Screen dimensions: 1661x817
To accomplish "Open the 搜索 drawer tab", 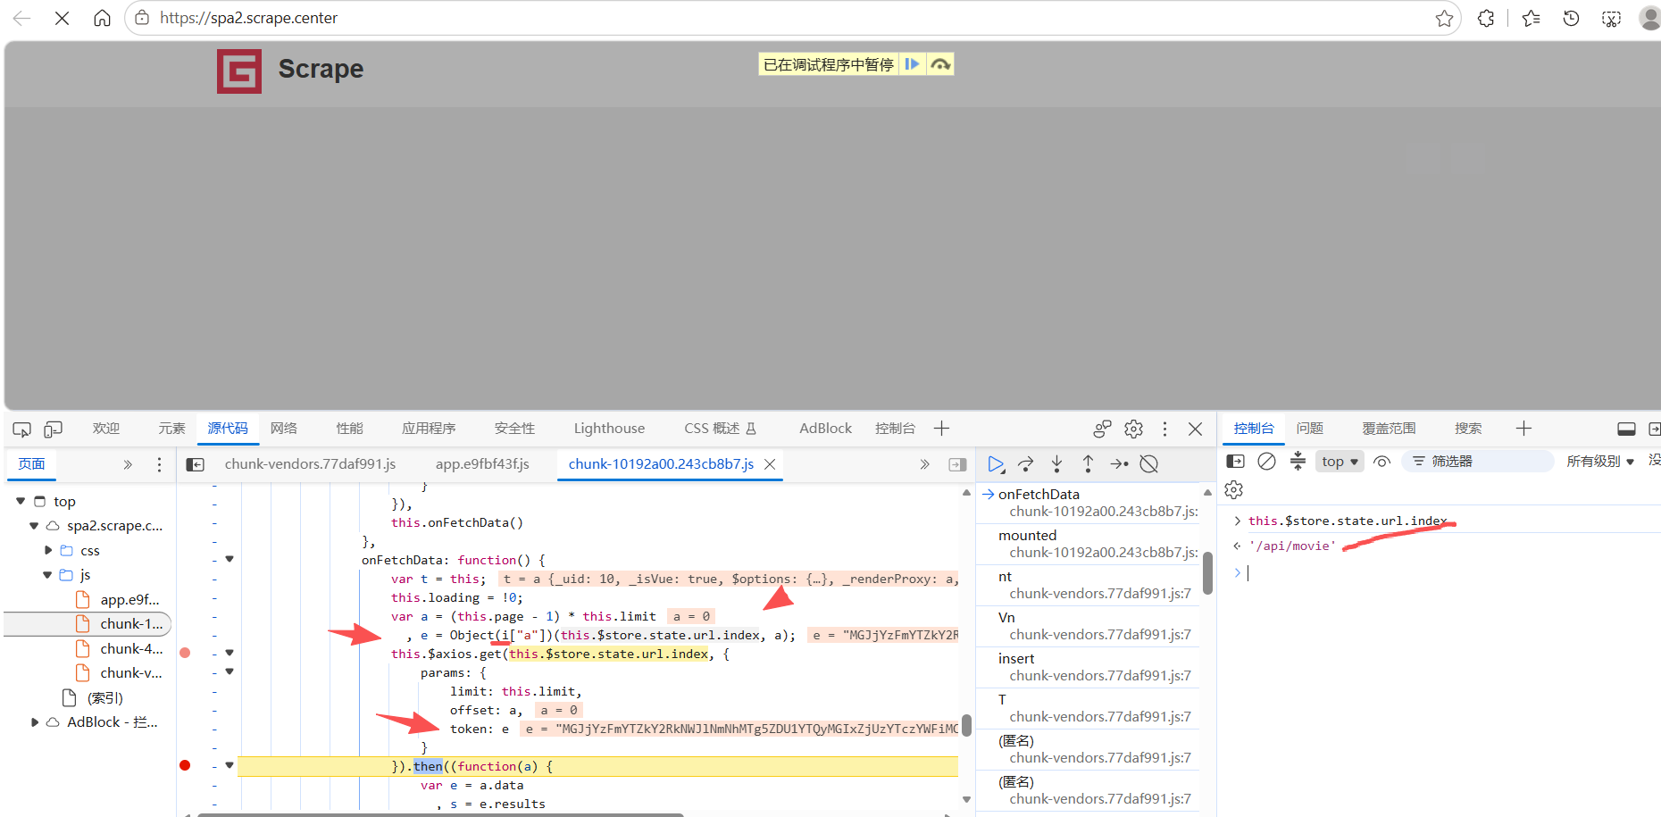I will point(1468,429).
